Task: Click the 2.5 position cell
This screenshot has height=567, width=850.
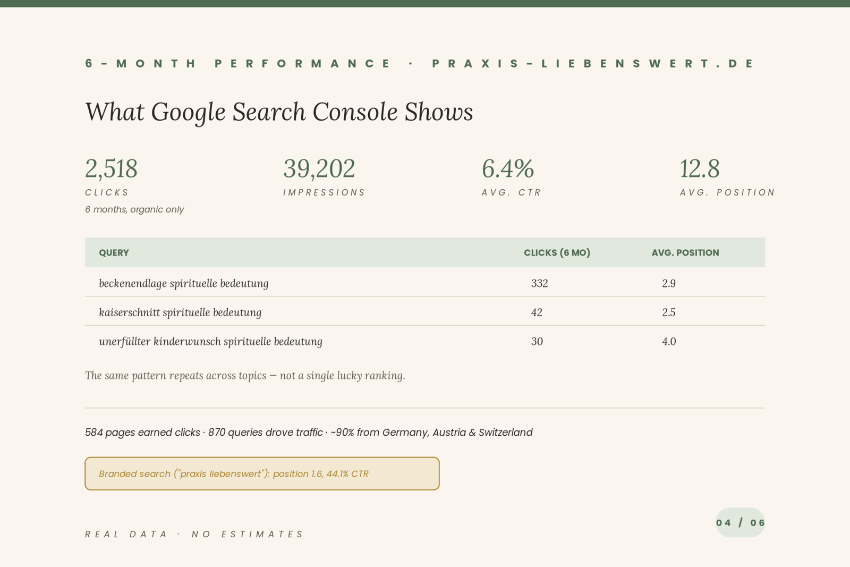Action: 669,312
